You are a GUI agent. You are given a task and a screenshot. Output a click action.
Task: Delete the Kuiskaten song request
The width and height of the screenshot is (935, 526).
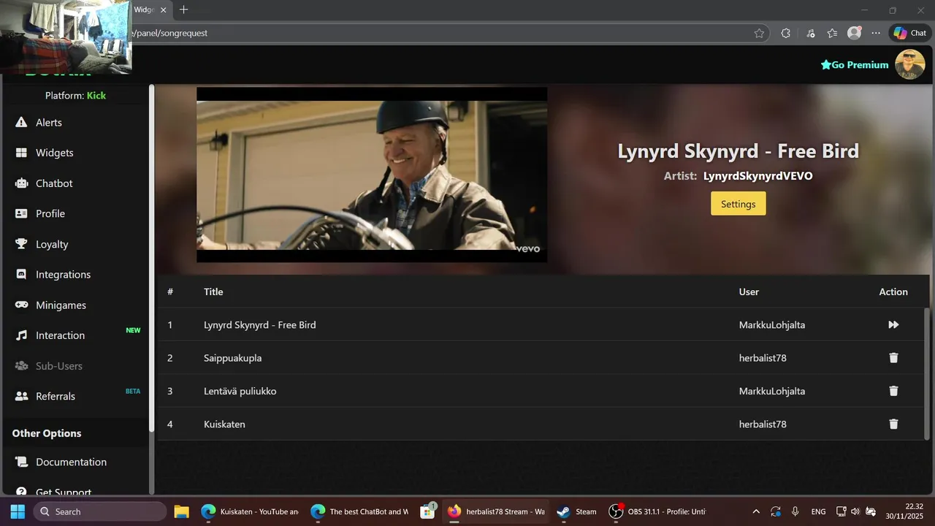(x=893, y=424)
